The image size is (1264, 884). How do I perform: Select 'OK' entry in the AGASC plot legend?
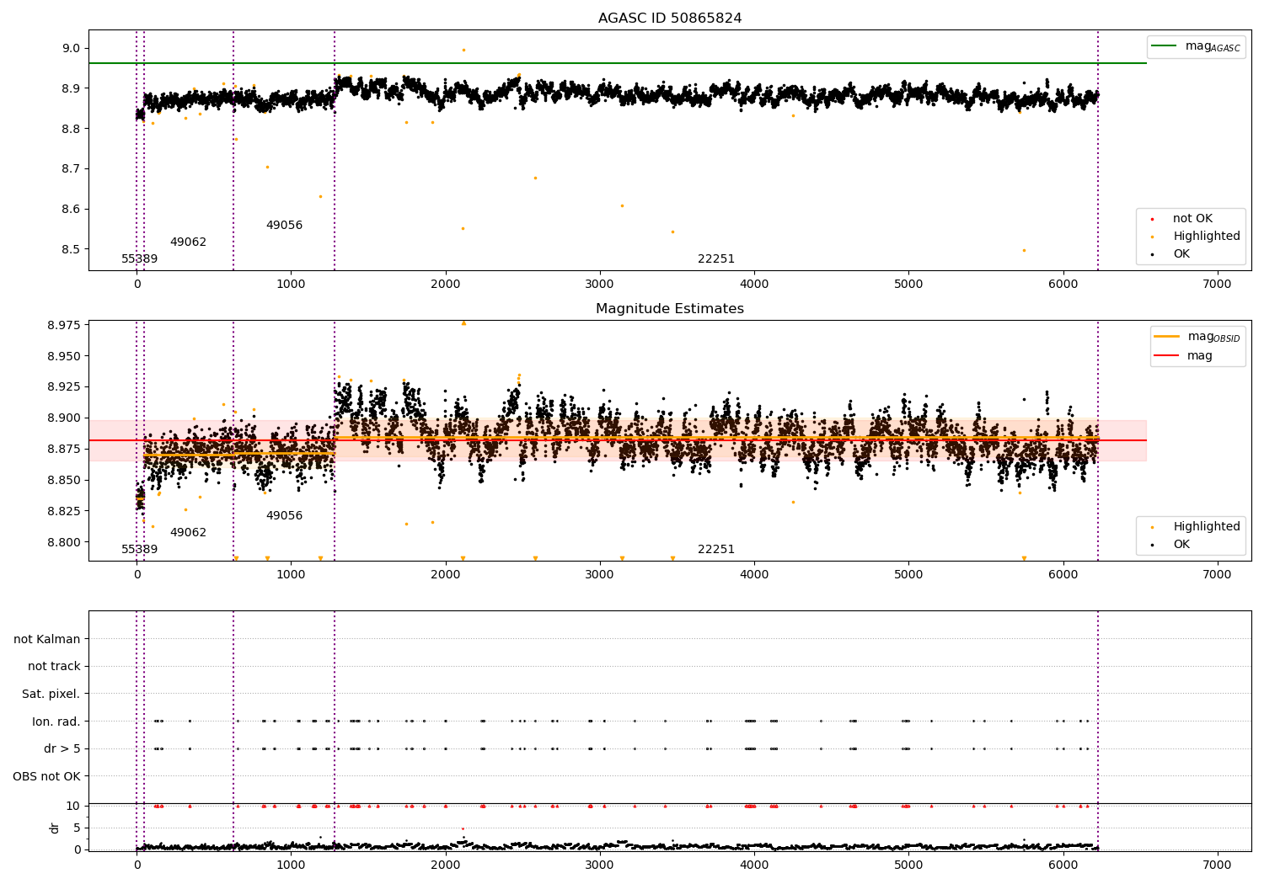[1181, 254]
